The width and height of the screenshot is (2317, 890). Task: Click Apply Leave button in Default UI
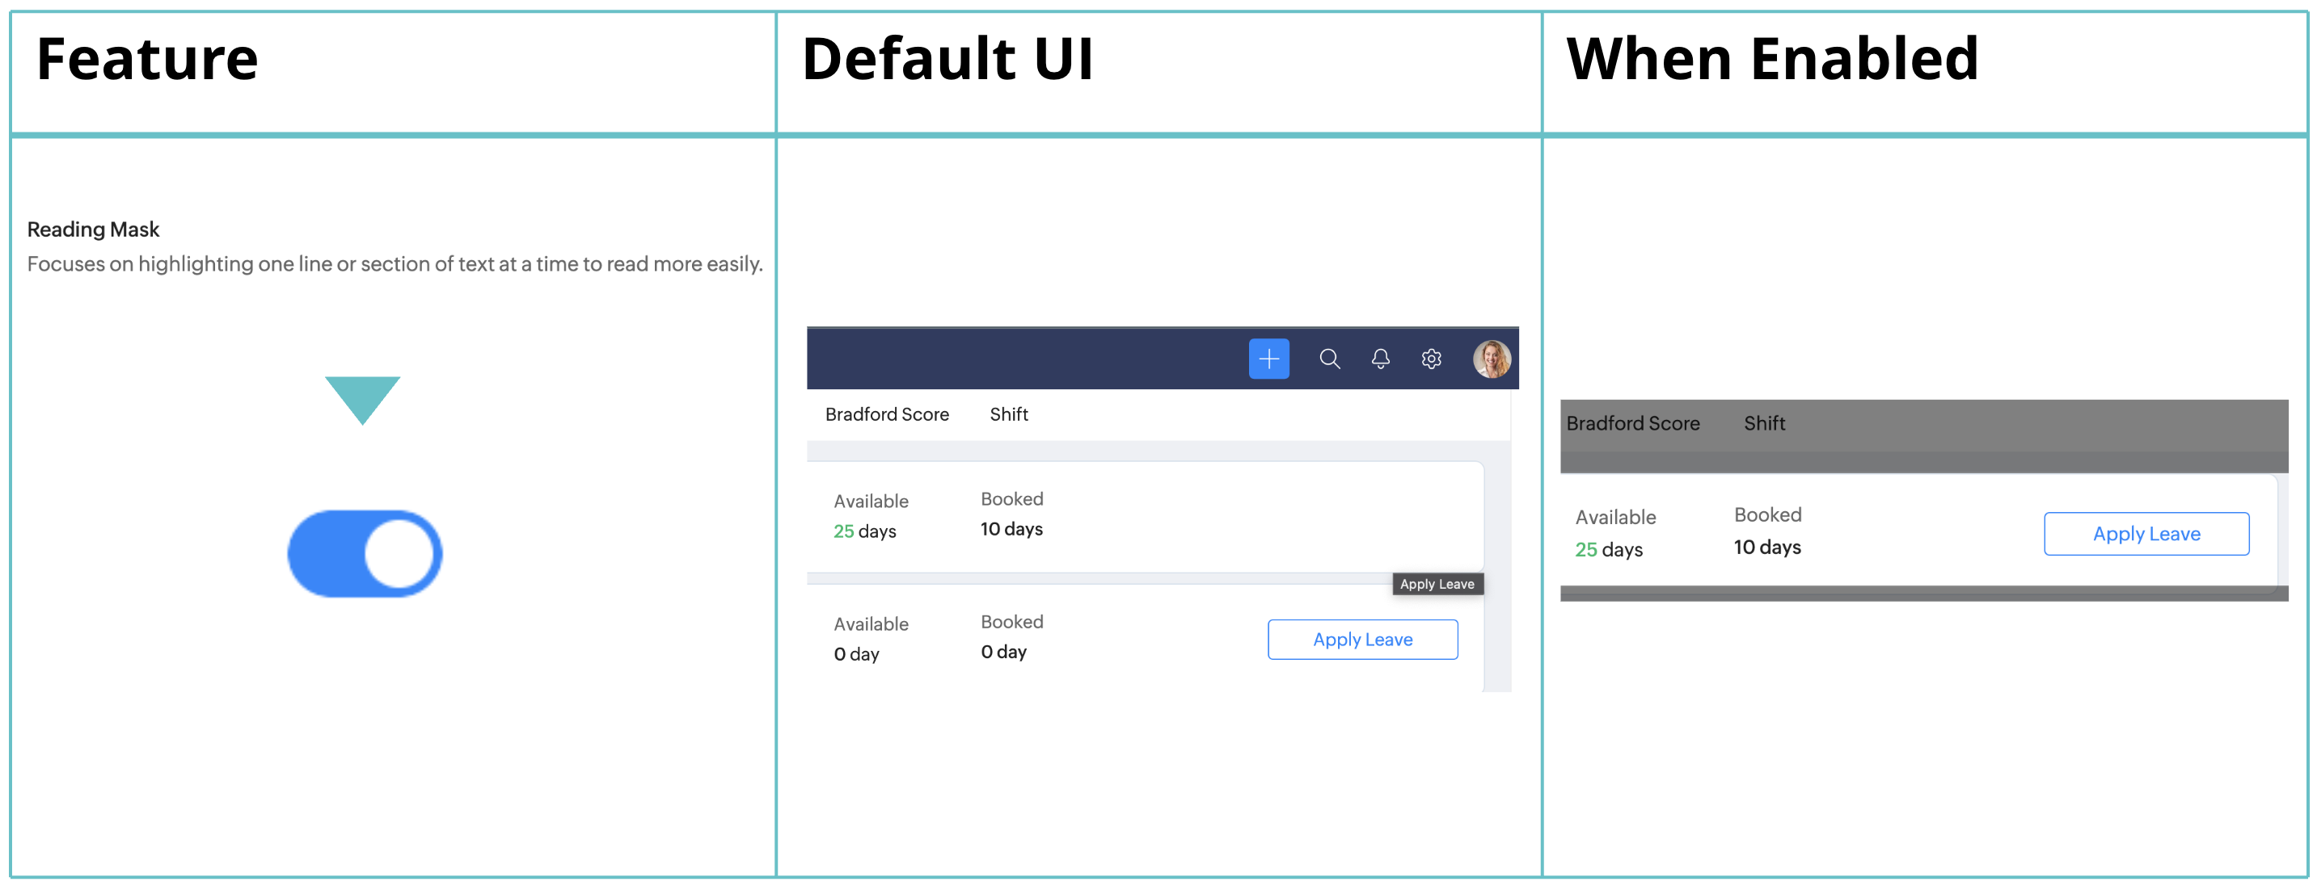(1361, 639)
